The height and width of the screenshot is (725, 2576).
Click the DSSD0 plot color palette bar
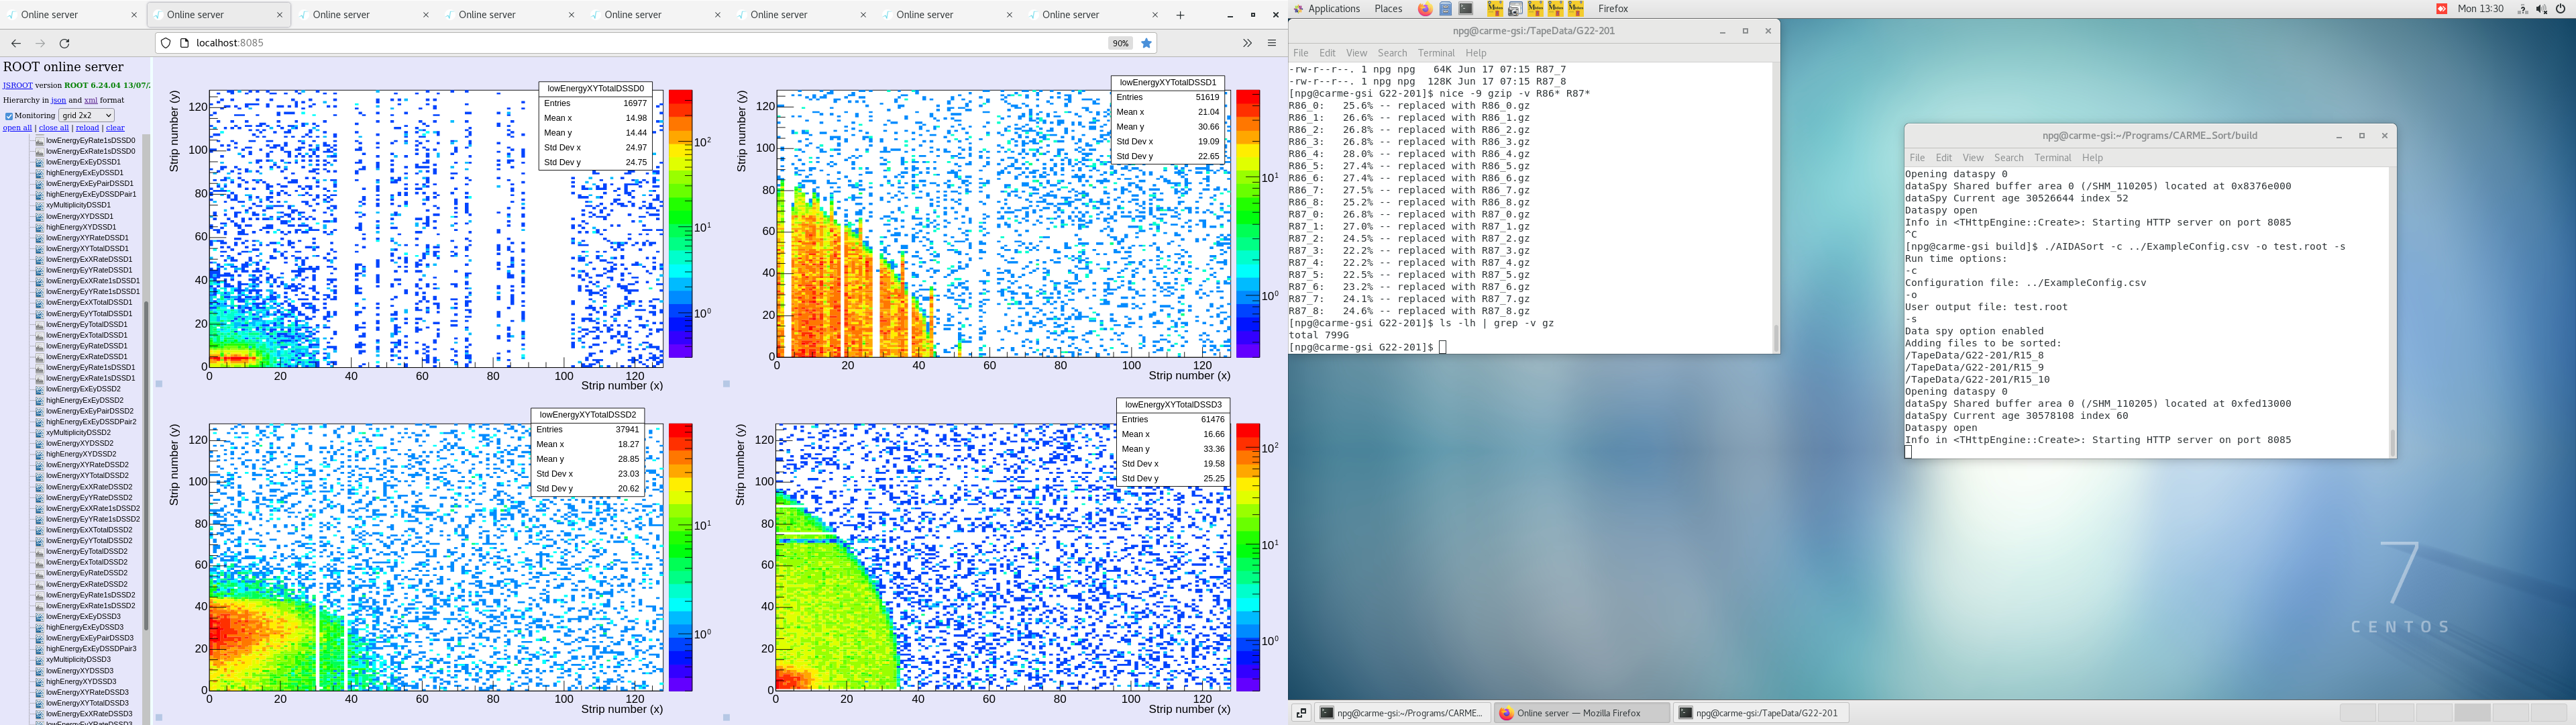tap(680, 224)
